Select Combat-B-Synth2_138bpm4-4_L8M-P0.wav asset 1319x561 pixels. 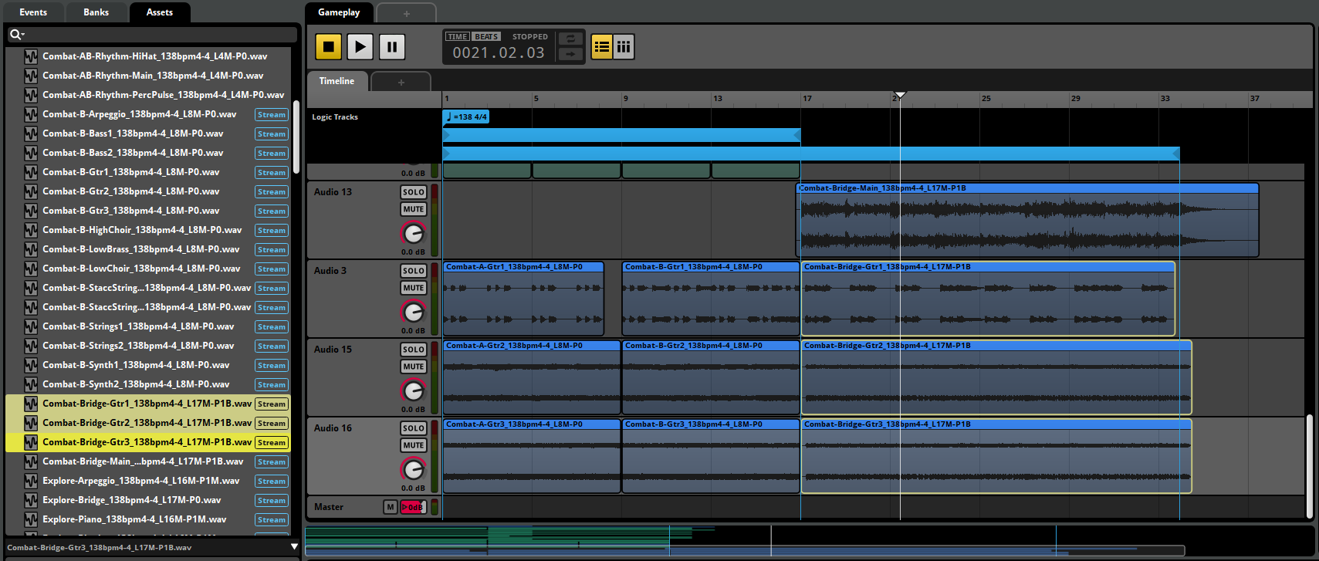(x=136, y=384)
